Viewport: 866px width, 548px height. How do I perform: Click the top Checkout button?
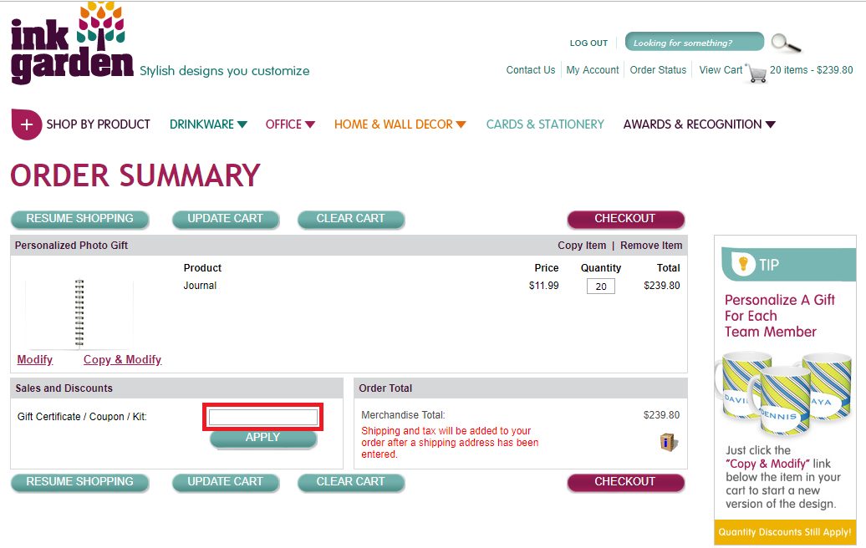[x=625, y=219]
